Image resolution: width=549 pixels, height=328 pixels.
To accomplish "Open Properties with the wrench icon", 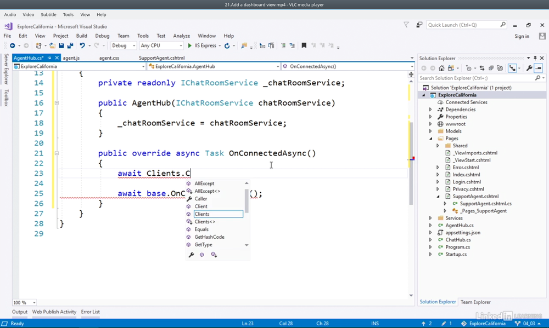I will pyautogui.click(x=529, y=68).
